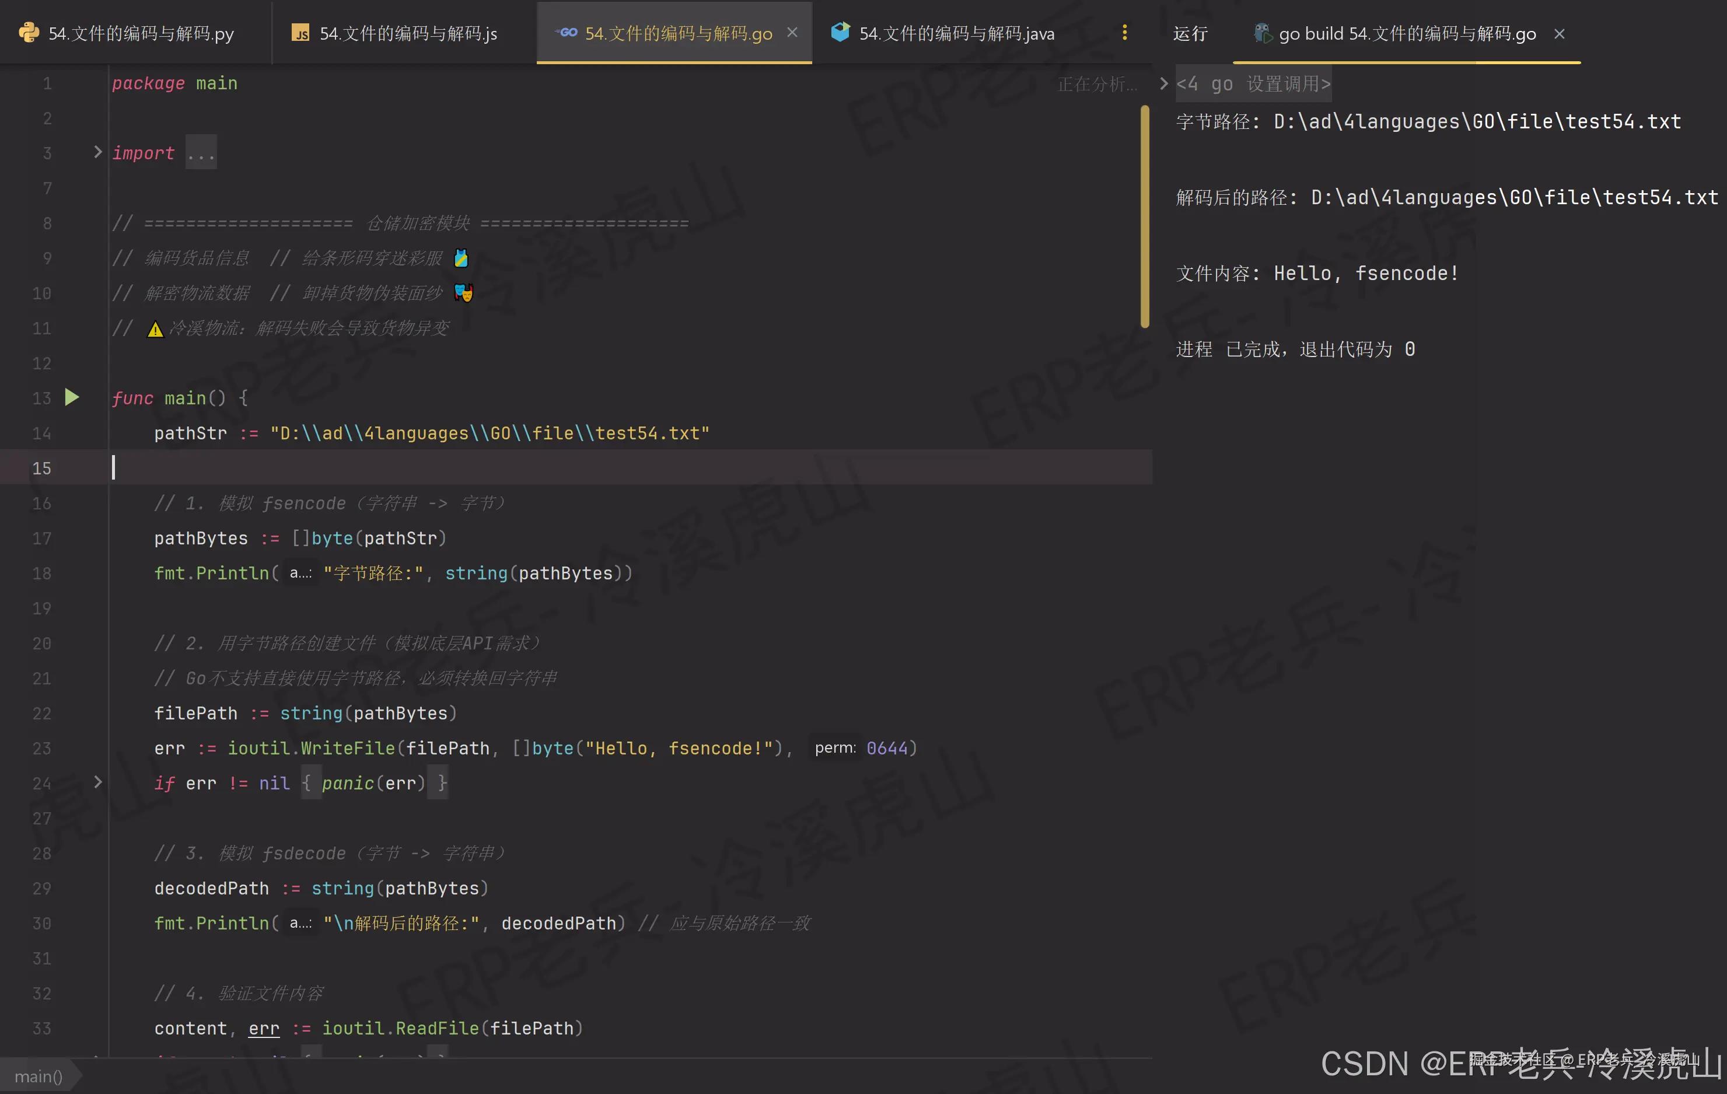Click the warning emoji in the line 11 comment
The height and width of the screenshot is (1094, 1727).
tap(155, 329)
